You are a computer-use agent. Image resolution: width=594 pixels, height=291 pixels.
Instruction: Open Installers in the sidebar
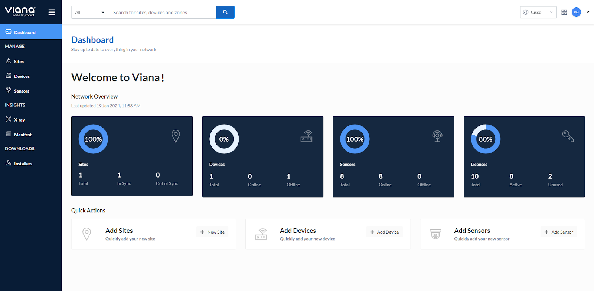coord(23,163)
